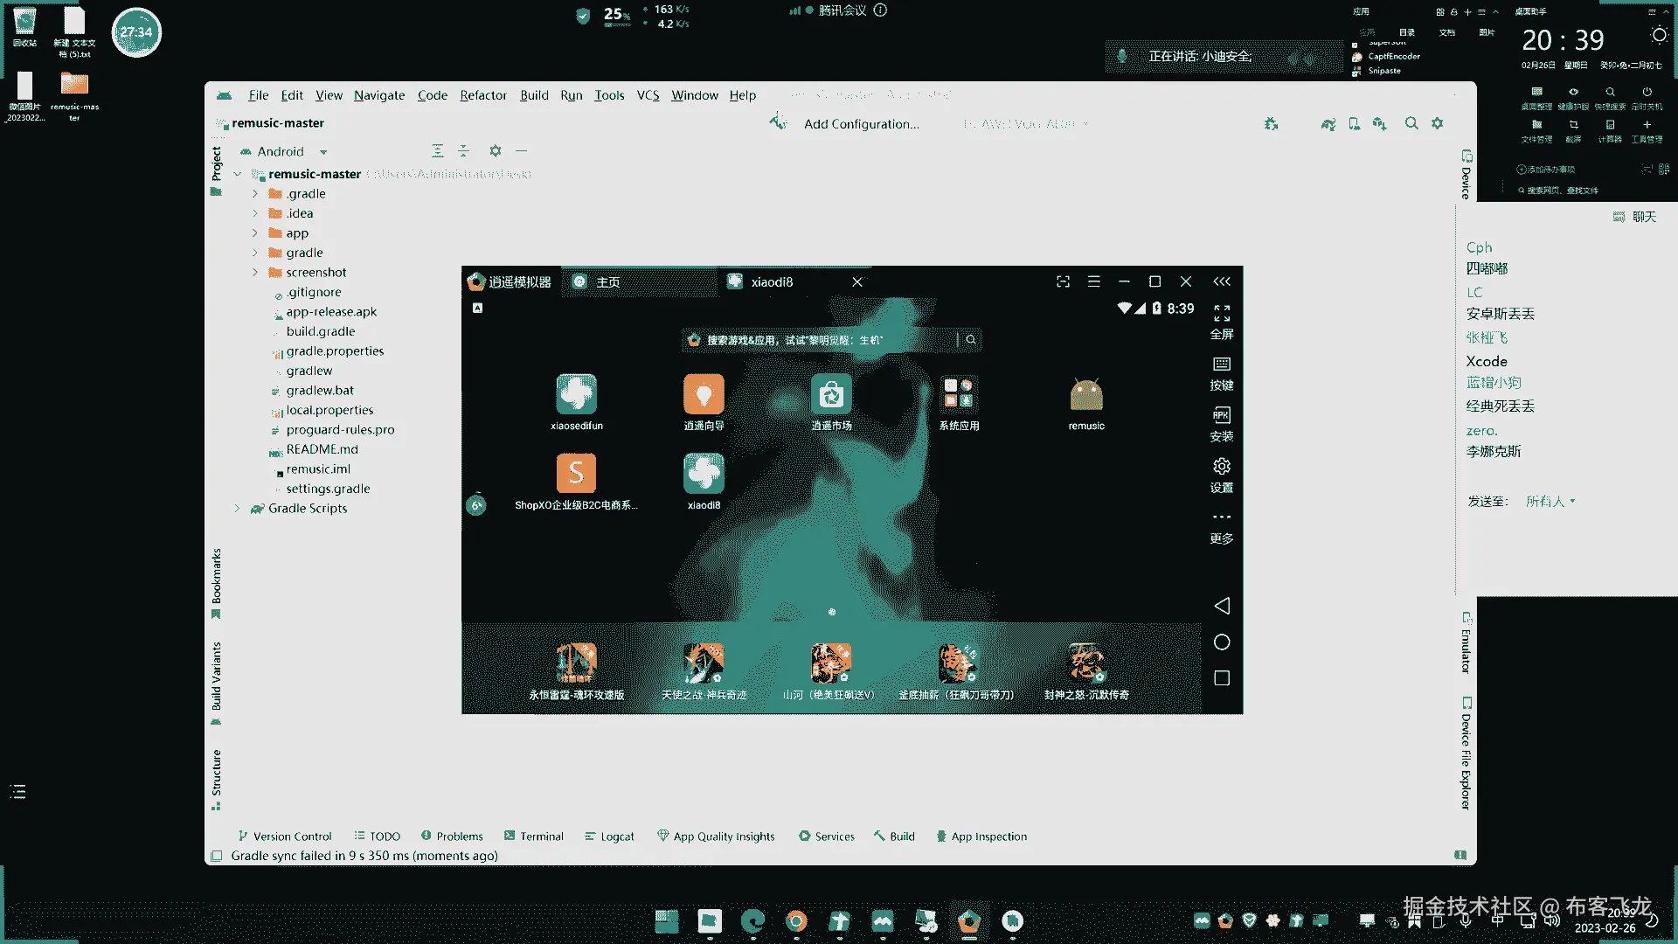Click Android Studio search magnifier icon
This screenshot has width=1678, height=944.
(1411, 124)
